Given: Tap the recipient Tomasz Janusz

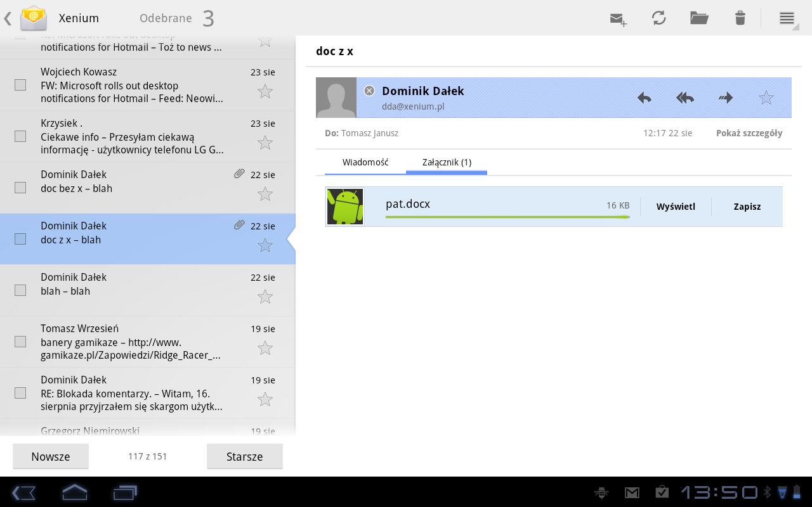Looking at the screenshot, I should (370, 133).
